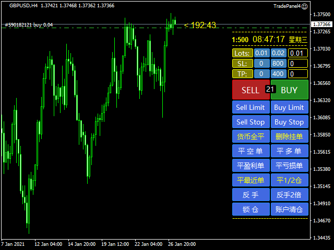Screen dimensions: 334x250
Task: Choose the 800 stop loss preset
Action: 278,64
